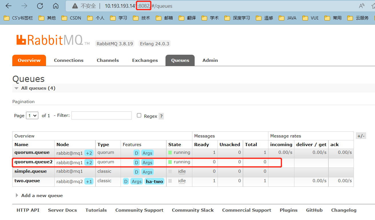Open the 技术 bookmark folder
375x220 pixels.
pos(141,18)
